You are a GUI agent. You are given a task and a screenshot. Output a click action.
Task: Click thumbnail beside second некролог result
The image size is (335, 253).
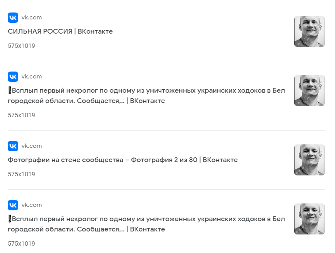[x=310, y=91]
